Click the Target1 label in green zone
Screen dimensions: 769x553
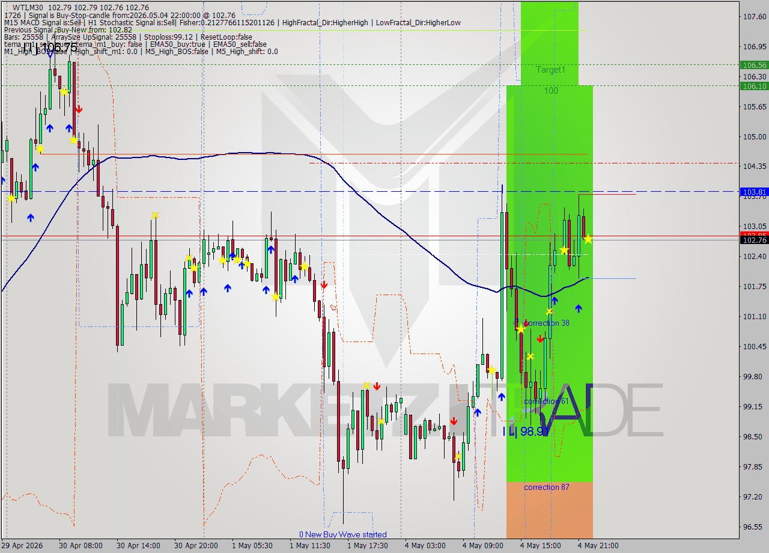[551, 70]
